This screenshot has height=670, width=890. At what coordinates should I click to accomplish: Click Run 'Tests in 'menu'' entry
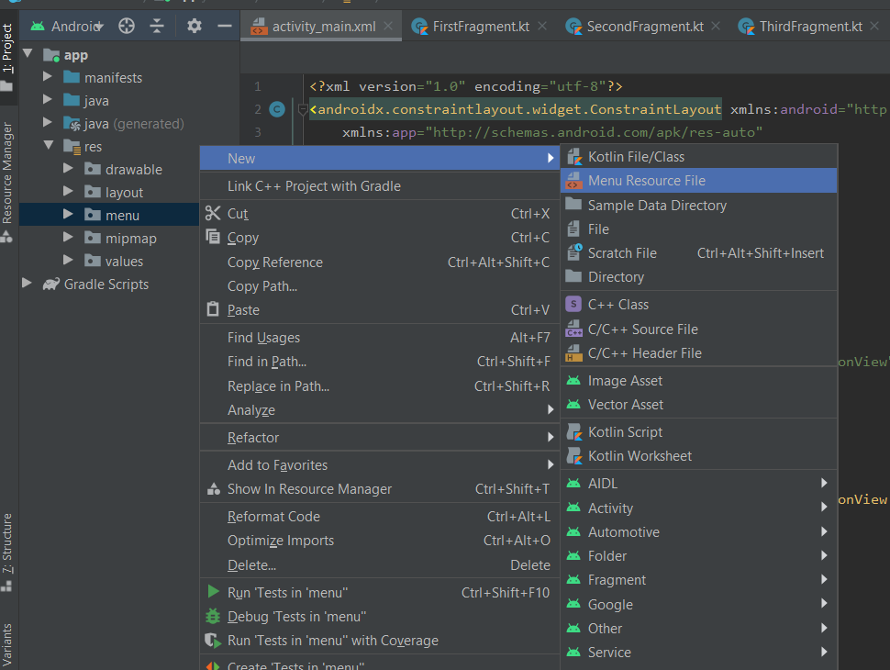click(x=287, y=593)
